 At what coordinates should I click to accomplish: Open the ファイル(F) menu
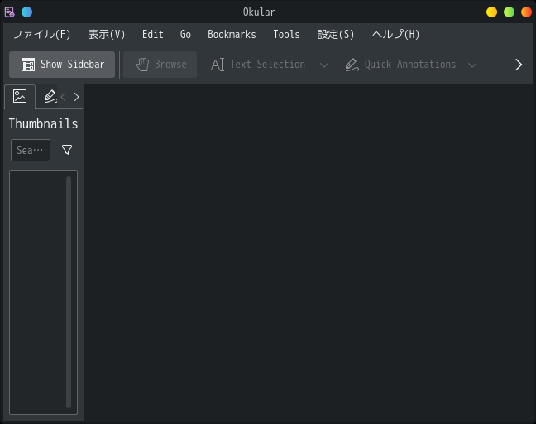coord(41,35)
